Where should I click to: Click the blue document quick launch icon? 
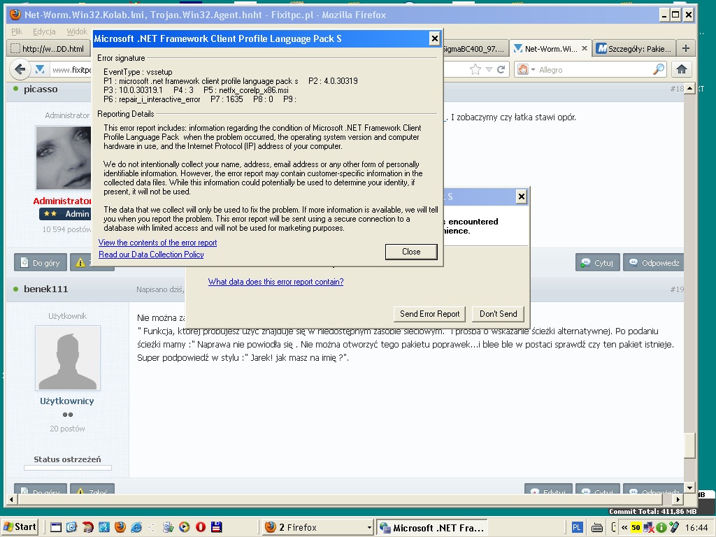coord(72,527)
